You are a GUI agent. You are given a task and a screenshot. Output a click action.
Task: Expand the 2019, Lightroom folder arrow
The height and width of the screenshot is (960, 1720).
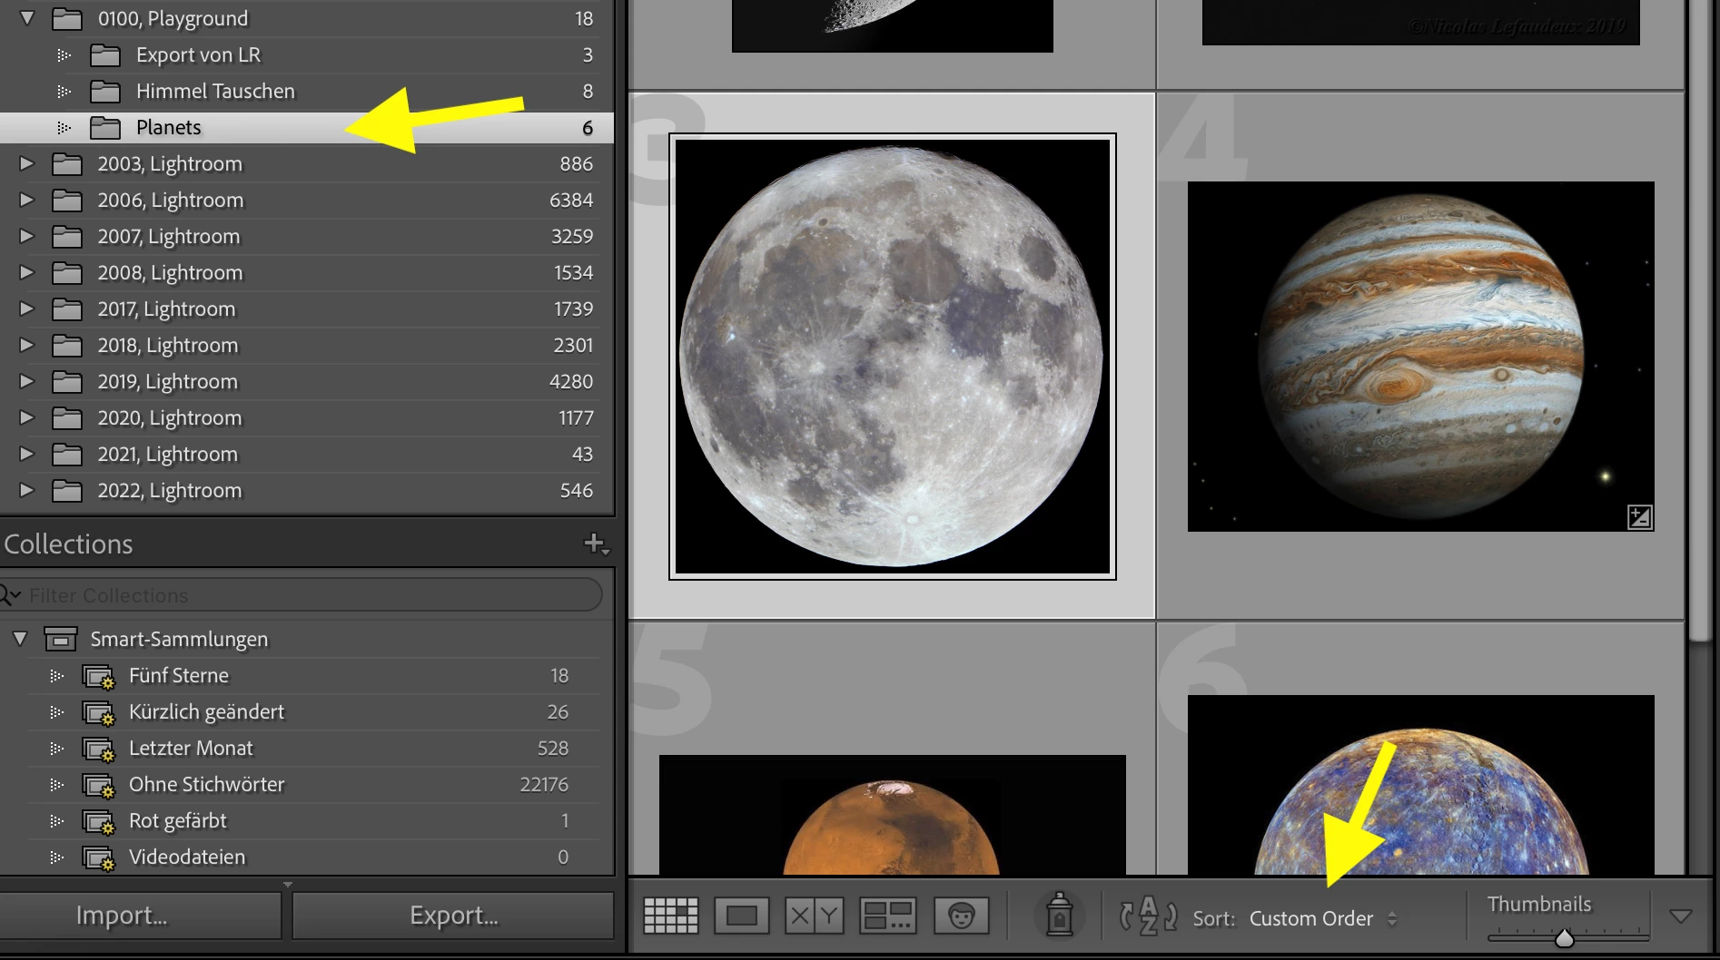[x=26, y=381]
